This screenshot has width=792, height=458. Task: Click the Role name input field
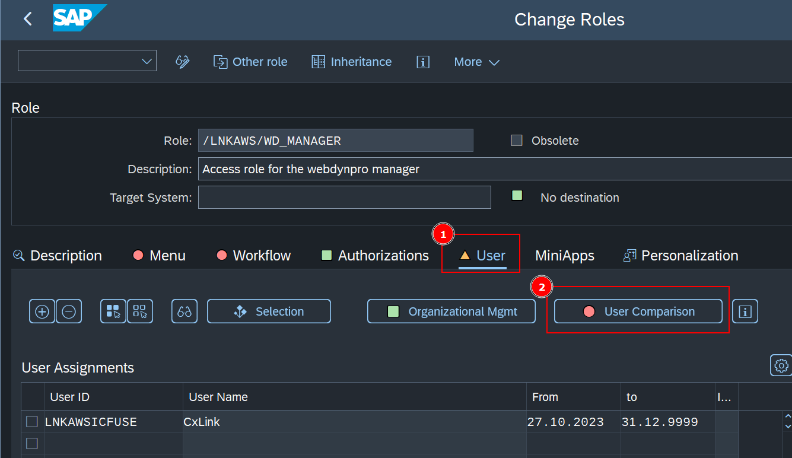click(x=336, y=141)
